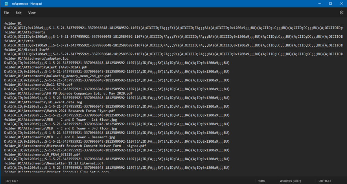The width and height of the screenshot is (347, 184).
Task: Click the 'FH PB Upgrade Companion Epic' line
Action: click(68, 94)
